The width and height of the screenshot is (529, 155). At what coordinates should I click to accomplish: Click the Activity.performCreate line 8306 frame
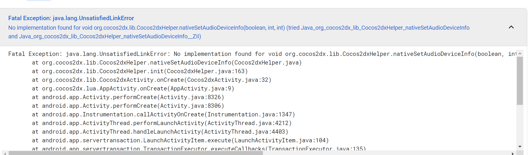click(128, 106)
